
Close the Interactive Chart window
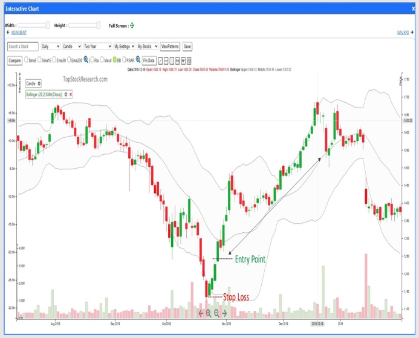(x=411, y=7)
